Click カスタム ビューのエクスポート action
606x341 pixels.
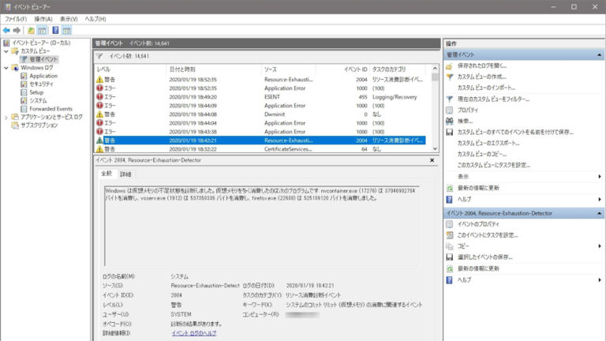pyautogui.click(x=488, y=143)
